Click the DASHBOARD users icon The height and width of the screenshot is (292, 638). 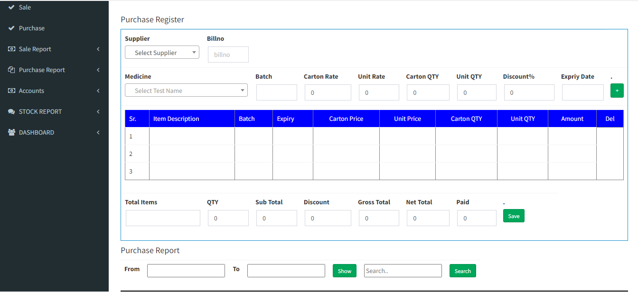(x=11, y=133)
